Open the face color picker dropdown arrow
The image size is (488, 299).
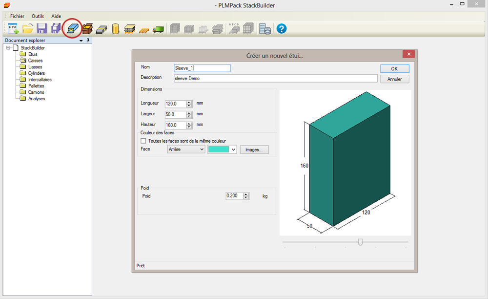point(233,149)
